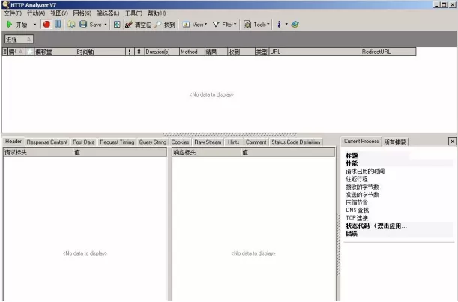Switch to the Query String tab

153,142
